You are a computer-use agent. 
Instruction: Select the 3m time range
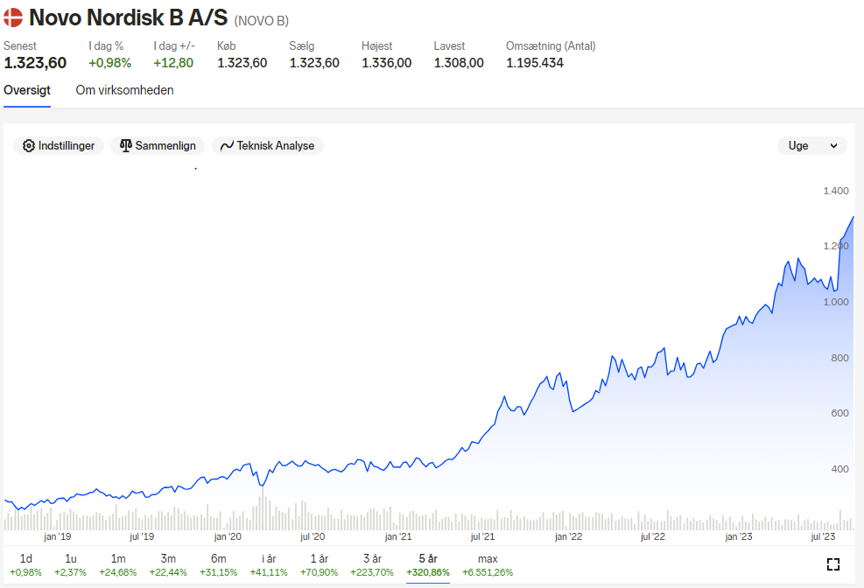168,565
